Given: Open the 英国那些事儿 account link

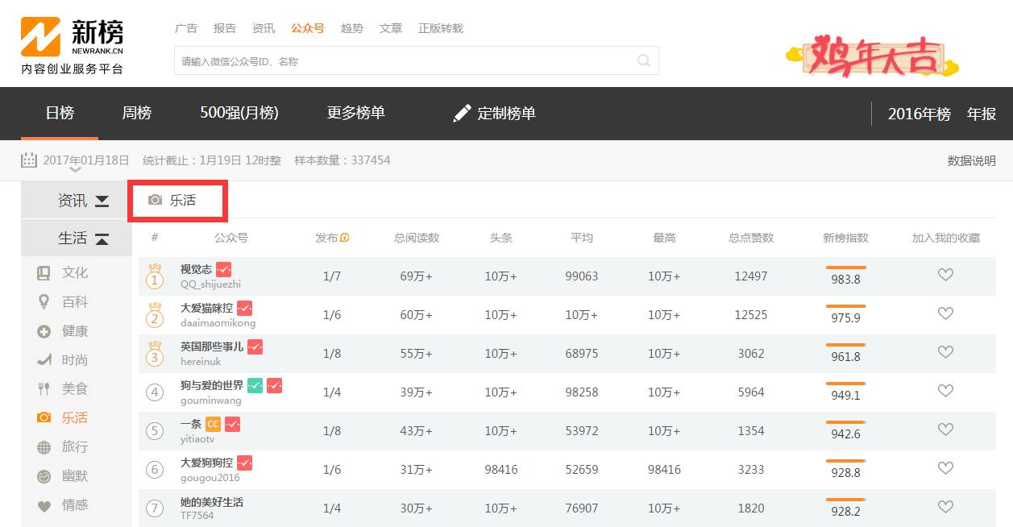Looking at the screenshot, I should 212,347.
